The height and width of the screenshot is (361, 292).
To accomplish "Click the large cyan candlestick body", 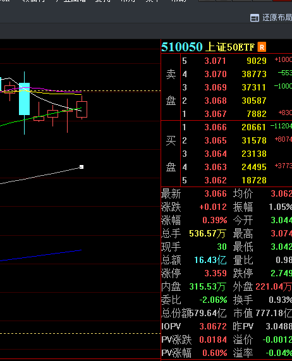I will tap(25, 99).
